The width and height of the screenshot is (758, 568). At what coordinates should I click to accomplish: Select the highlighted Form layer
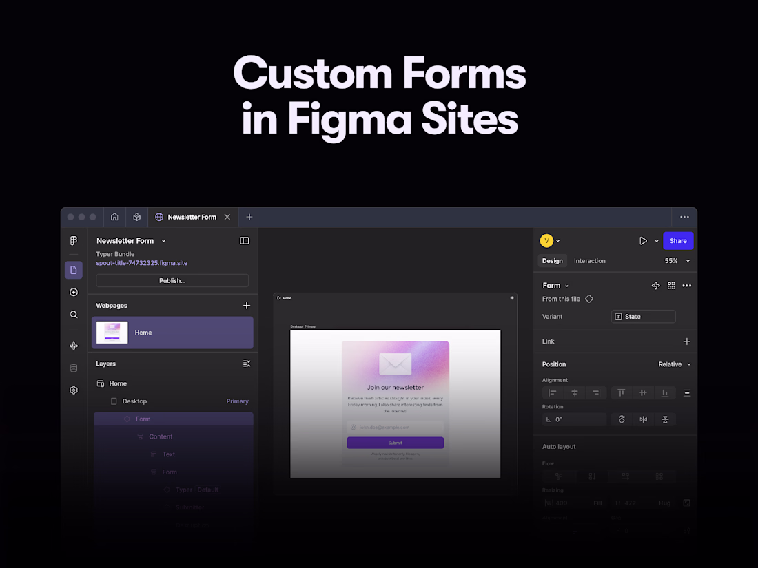[173, 419]
